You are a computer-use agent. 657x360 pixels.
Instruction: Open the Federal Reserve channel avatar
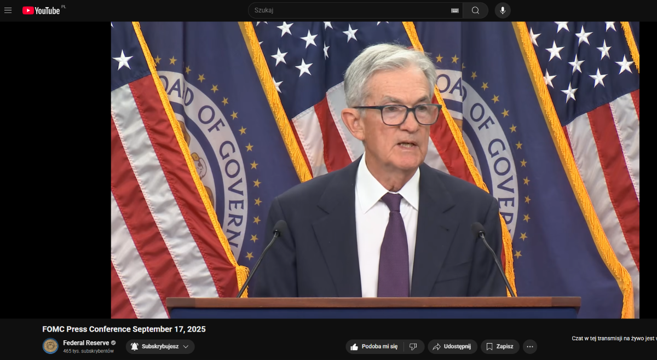click(x=50, y=346)
